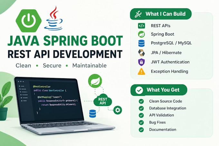Click the JWT Authentication text
The height and width of the screenshot is (146, 219).
point(170,62)
